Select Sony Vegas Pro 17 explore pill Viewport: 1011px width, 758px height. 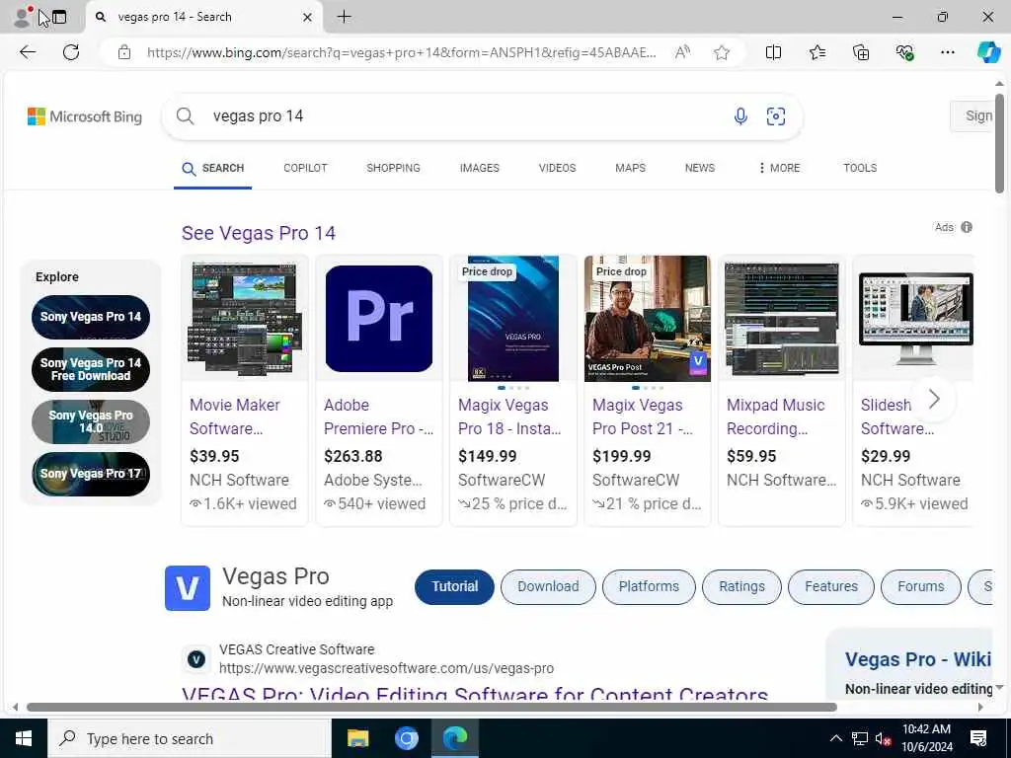point(91,474)
